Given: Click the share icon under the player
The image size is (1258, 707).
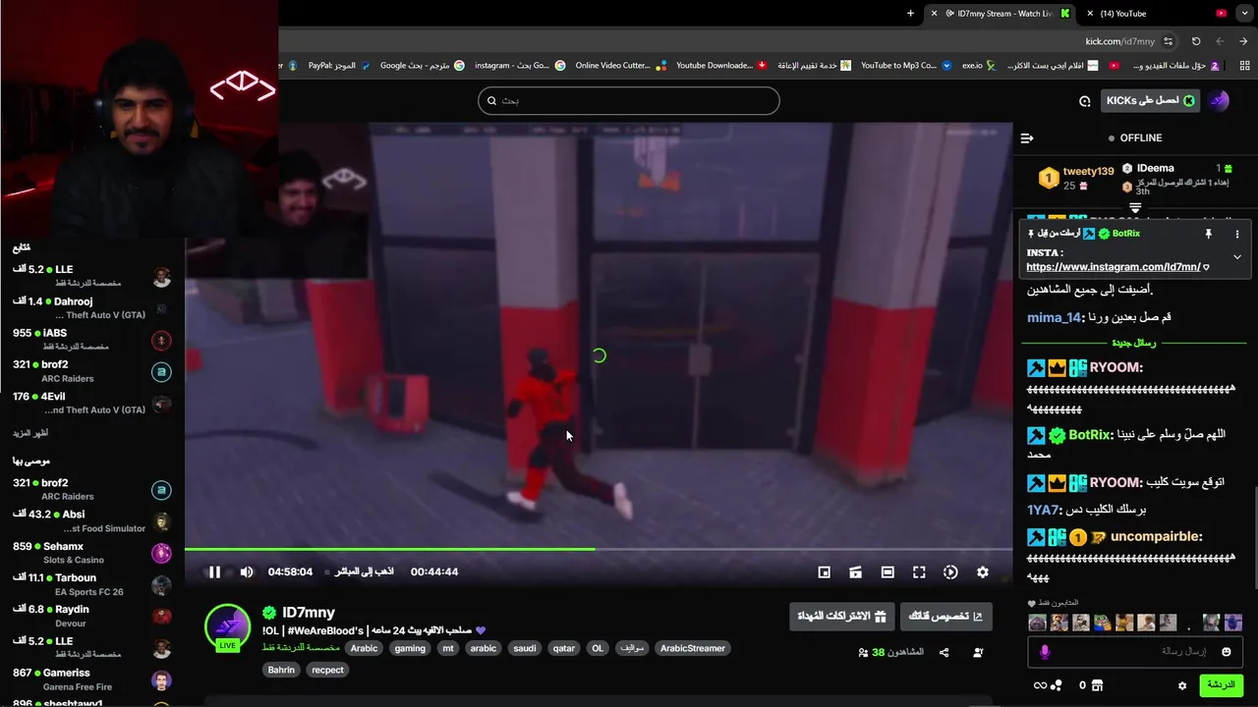Looking at the screenshot, I should 943,652.
